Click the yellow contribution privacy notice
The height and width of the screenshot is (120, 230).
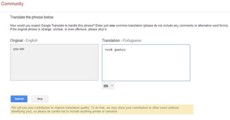click(x=102, y=109)
